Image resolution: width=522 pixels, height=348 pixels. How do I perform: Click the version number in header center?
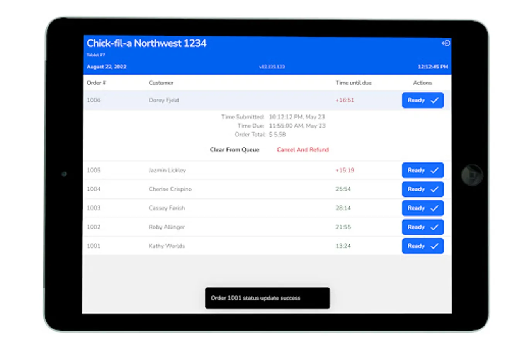[272, 67]
